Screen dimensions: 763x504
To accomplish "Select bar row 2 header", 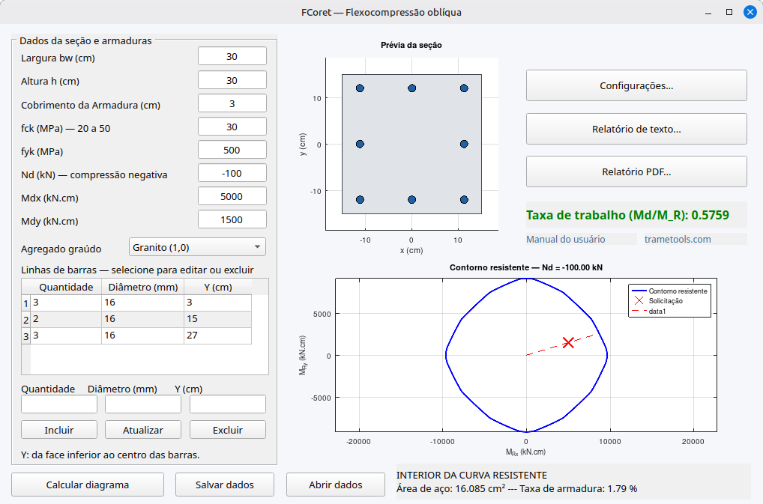I will pyautogui.click(x=25, y=320).
